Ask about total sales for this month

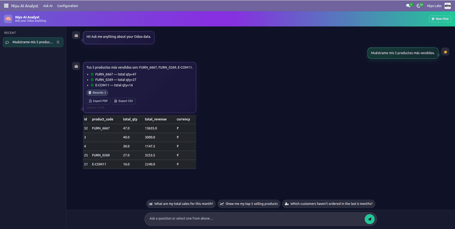[181, 204]
